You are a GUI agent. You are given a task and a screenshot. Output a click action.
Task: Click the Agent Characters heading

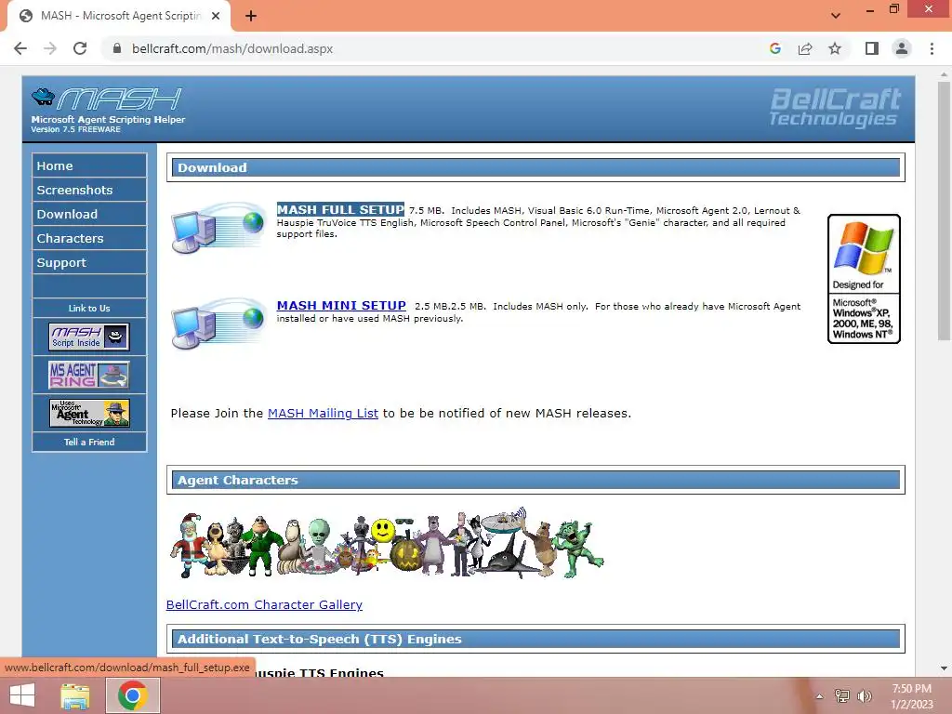pyautogui.click(x=535, y=481)
